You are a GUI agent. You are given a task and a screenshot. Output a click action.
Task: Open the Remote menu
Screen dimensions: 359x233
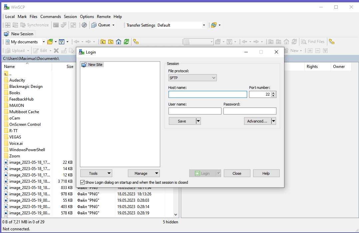point(104,17)
